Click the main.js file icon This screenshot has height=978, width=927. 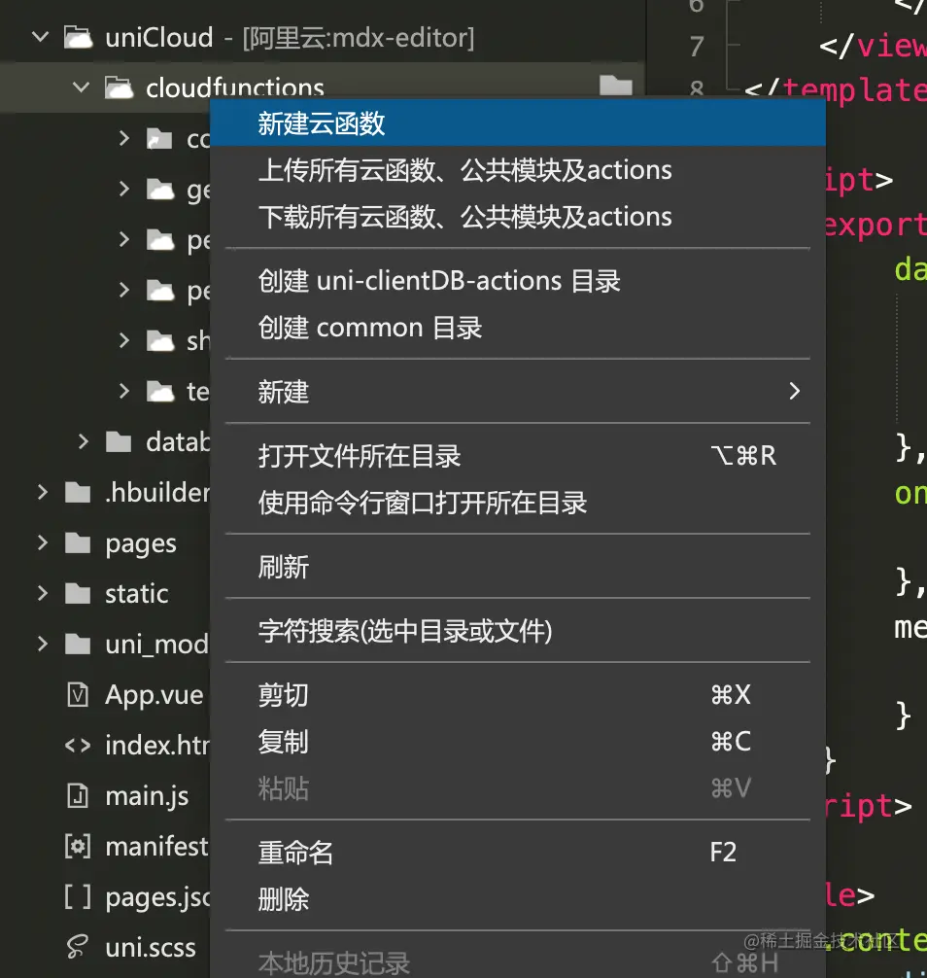(x=79, y=796)
